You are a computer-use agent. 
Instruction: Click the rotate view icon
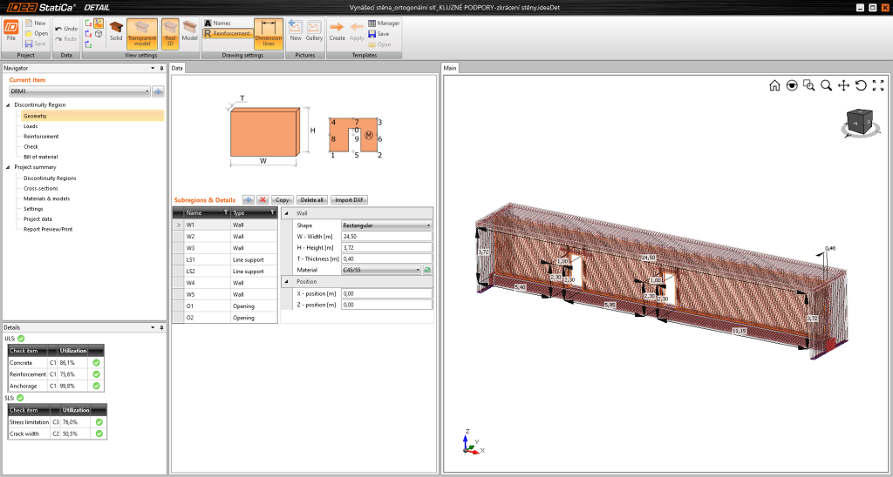861,85
